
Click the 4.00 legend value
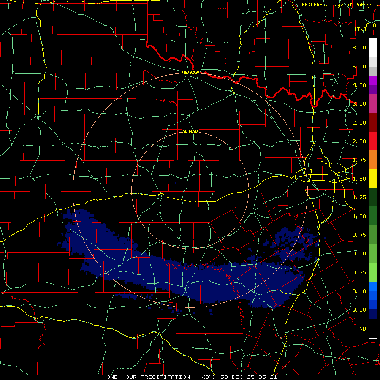(x=359, y=85)
